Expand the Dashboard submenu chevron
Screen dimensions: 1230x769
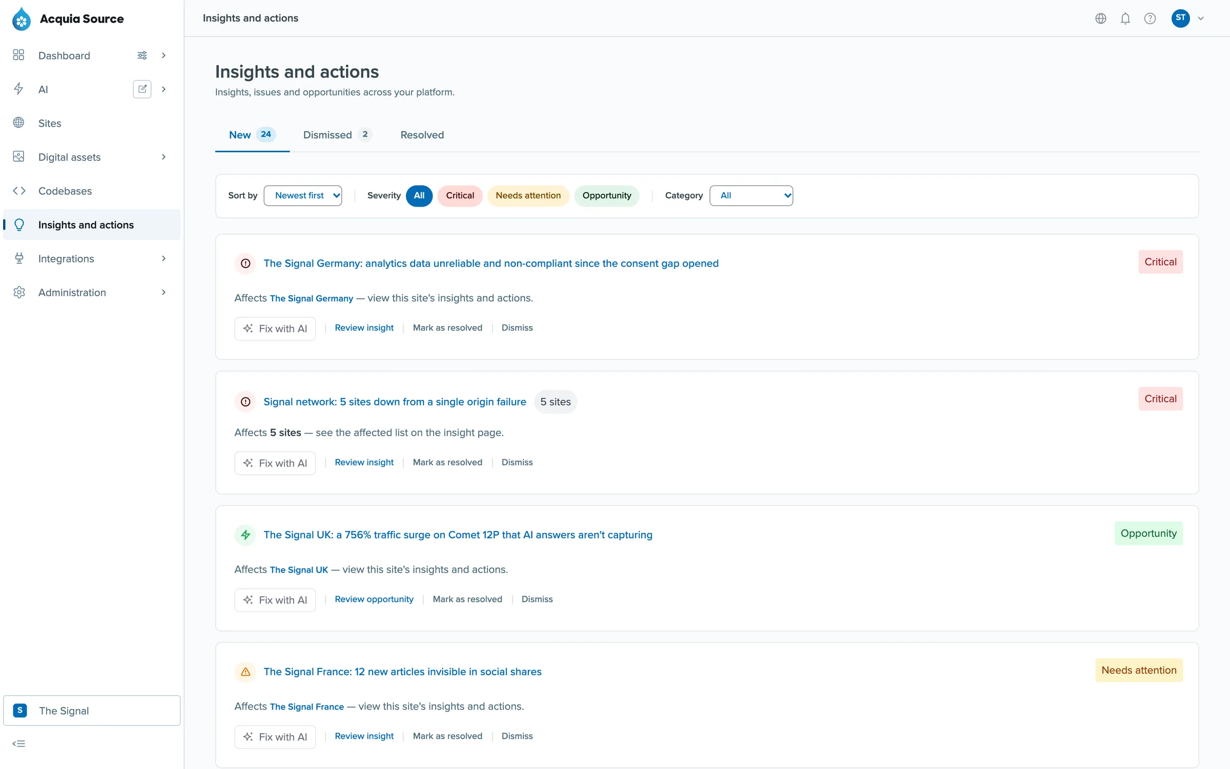tap(164, 55)
